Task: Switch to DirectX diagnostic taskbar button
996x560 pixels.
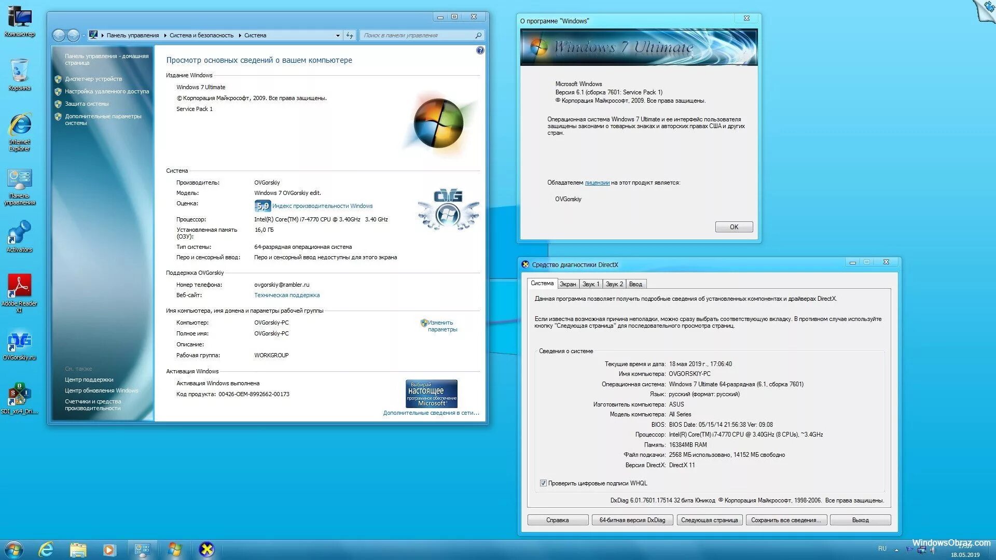Action: coord(207,550)
